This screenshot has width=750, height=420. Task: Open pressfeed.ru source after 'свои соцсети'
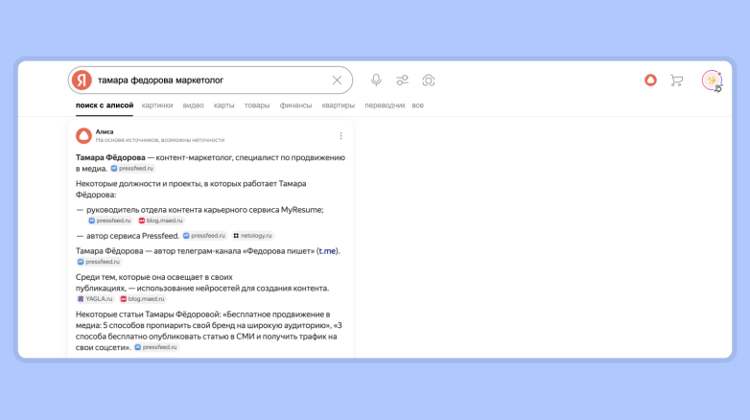click(156, 347)
